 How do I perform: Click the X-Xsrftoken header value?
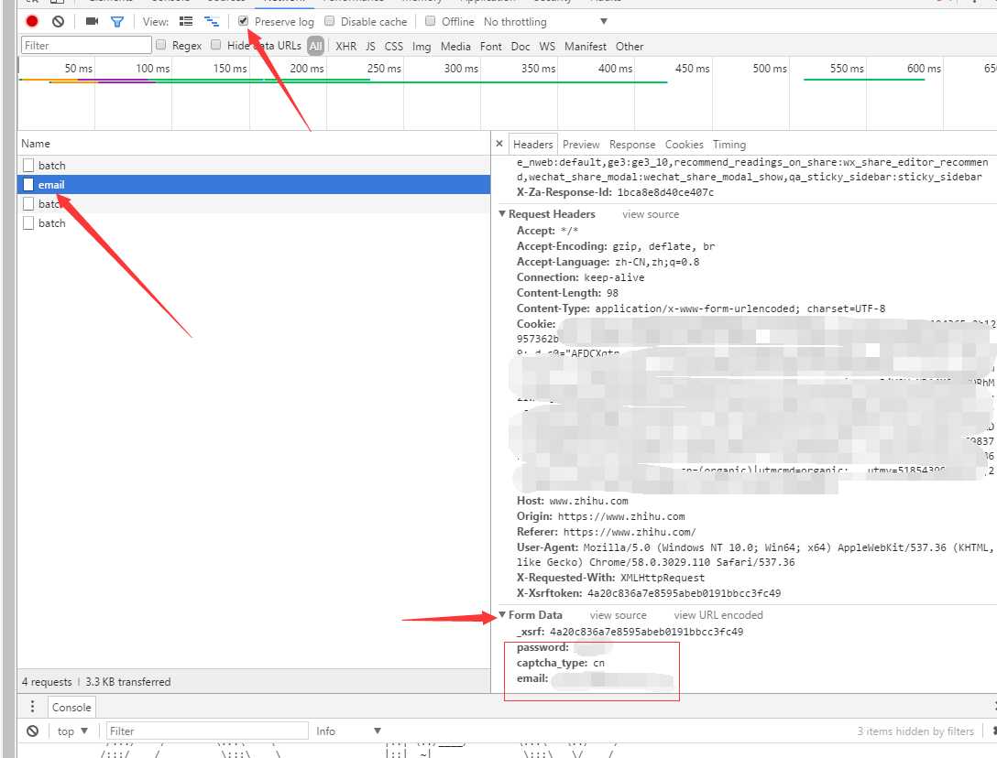click(685, 593)
